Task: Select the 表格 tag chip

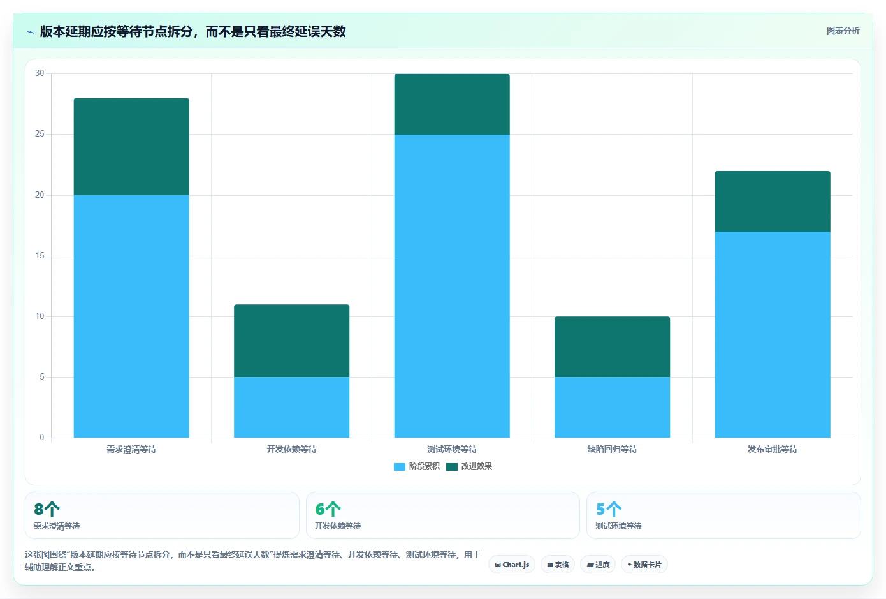Action: (558, 565)
